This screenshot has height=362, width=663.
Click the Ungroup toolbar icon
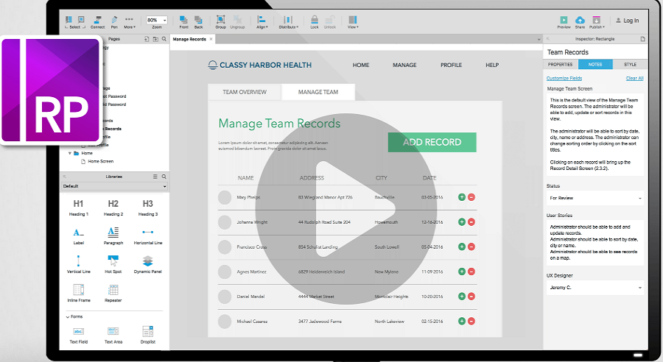coord(238,22)
